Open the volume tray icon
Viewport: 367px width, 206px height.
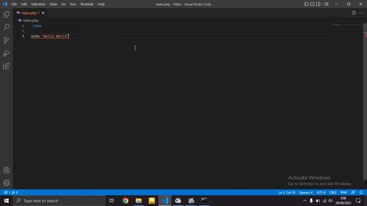pyautogui.click(x=330, y=201)
